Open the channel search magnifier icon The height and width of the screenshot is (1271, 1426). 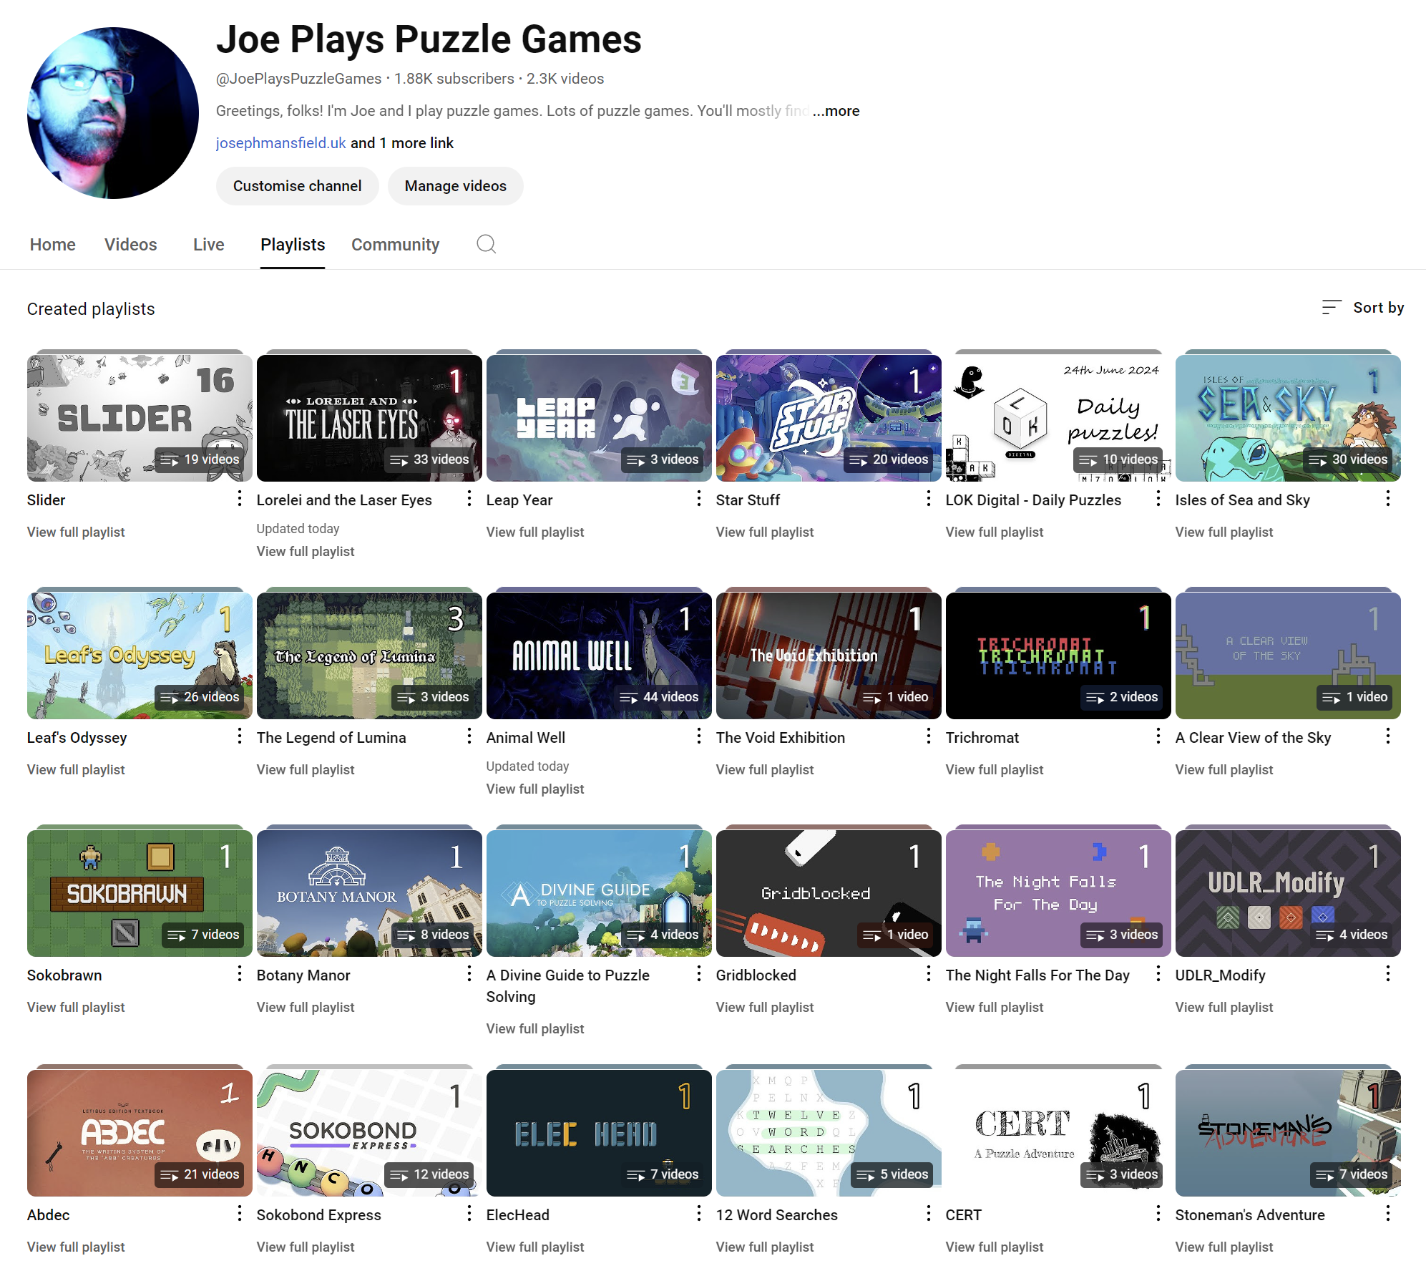pos(487,244)
